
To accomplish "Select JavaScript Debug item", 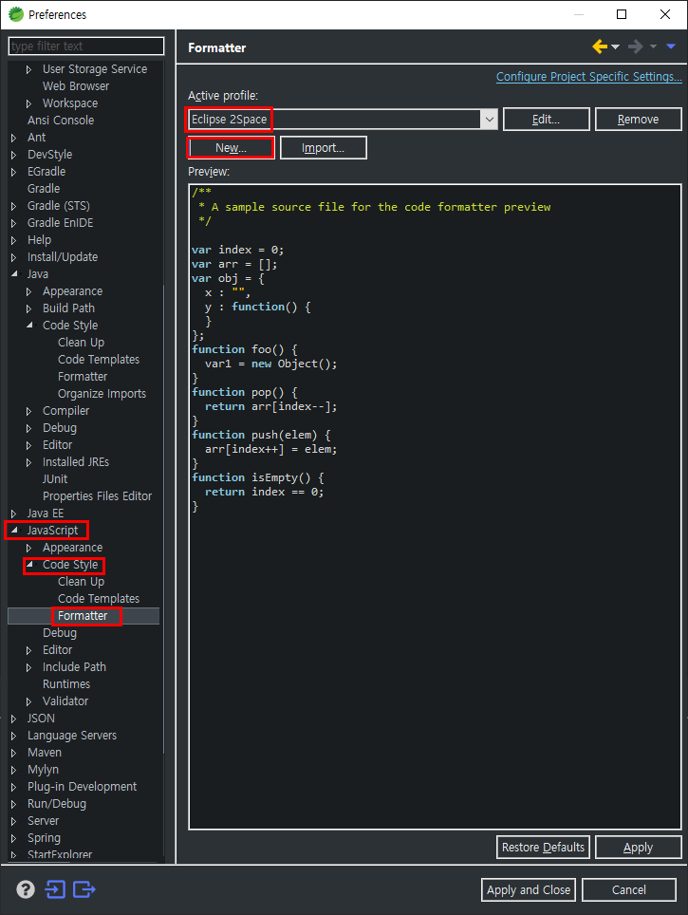I will point(60,632).
